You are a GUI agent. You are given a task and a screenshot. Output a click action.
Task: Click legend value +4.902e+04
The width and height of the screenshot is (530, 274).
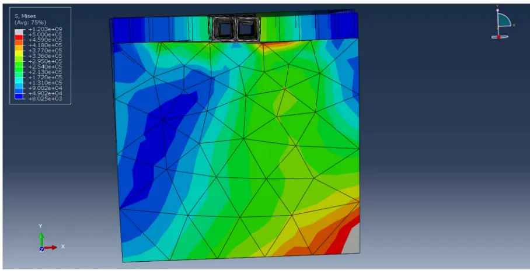point(45,93)
